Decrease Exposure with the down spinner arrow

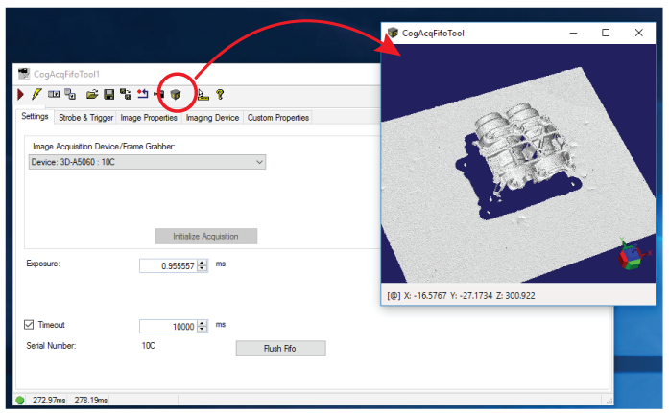(x=203, y=268)
